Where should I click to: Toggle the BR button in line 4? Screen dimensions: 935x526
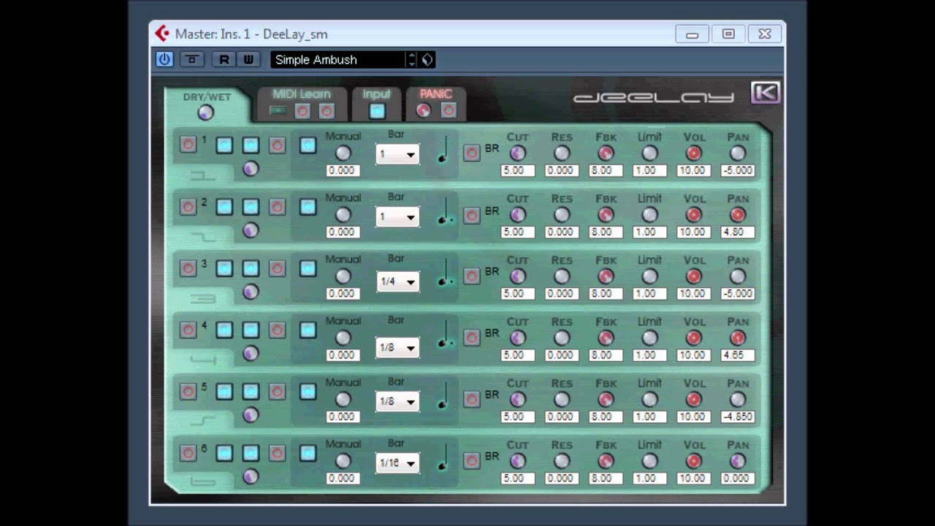click(x=472, y=338)
